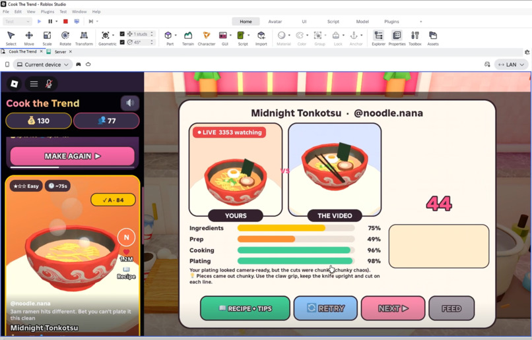Open the View menu
The width and height of the screenshot is (532, 340).
31,11
